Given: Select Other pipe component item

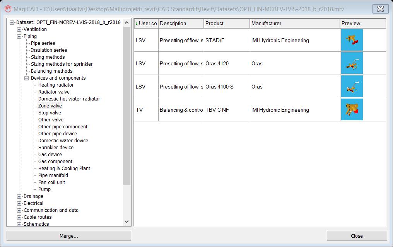Looking at the screenshot, I should [x=63, y=127].
